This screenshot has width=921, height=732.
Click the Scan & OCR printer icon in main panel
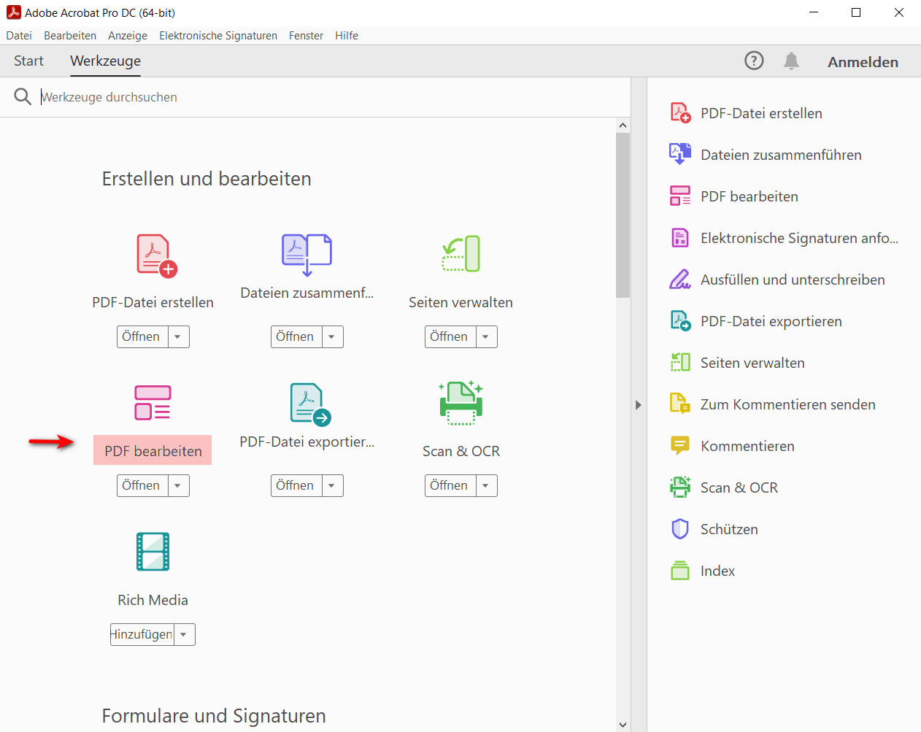[x=461, y=403]
